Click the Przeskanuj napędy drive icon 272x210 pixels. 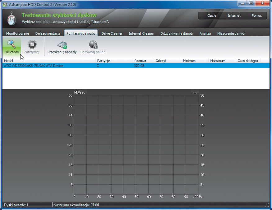pos(62,45)
